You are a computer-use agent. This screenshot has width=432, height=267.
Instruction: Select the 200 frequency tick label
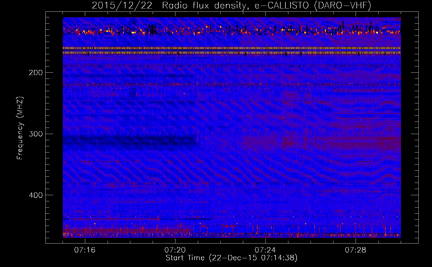[36, 73]
